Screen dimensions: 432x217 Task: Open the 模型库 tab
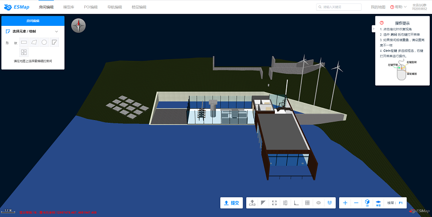pos(69,7)
